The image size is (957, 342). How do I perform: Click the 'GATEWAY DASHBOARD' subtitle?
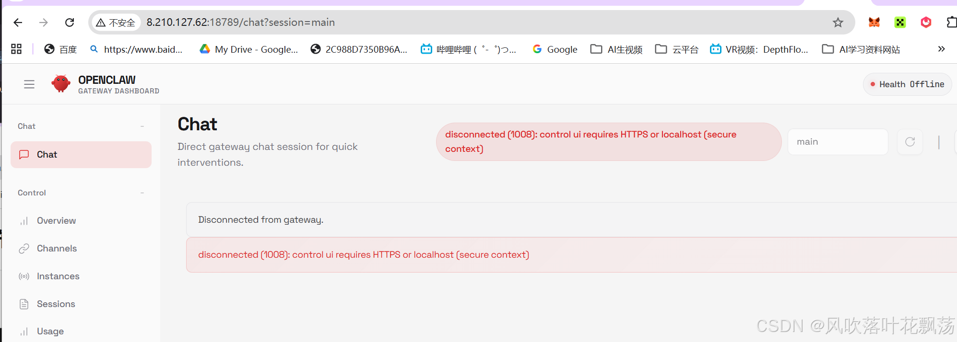coord(119,91)
